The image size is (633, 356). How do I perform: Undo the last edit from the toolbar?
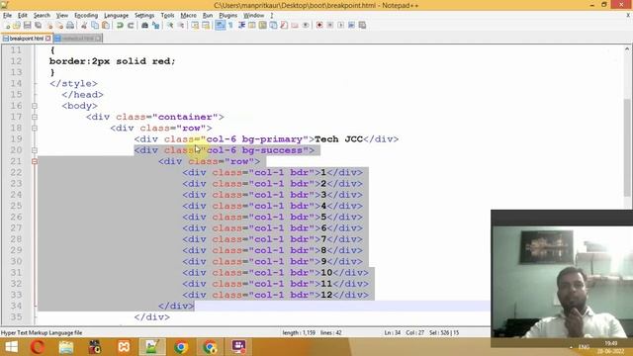click(x=120, y=26)
